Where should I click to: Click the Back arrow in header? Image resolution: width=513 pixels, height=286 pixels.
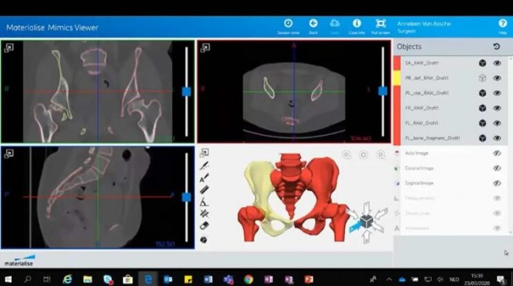(313, 27)
